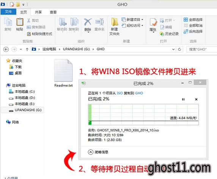The image size is (217, 179).
Task: Click Invert selection
Action: [193, 31]
